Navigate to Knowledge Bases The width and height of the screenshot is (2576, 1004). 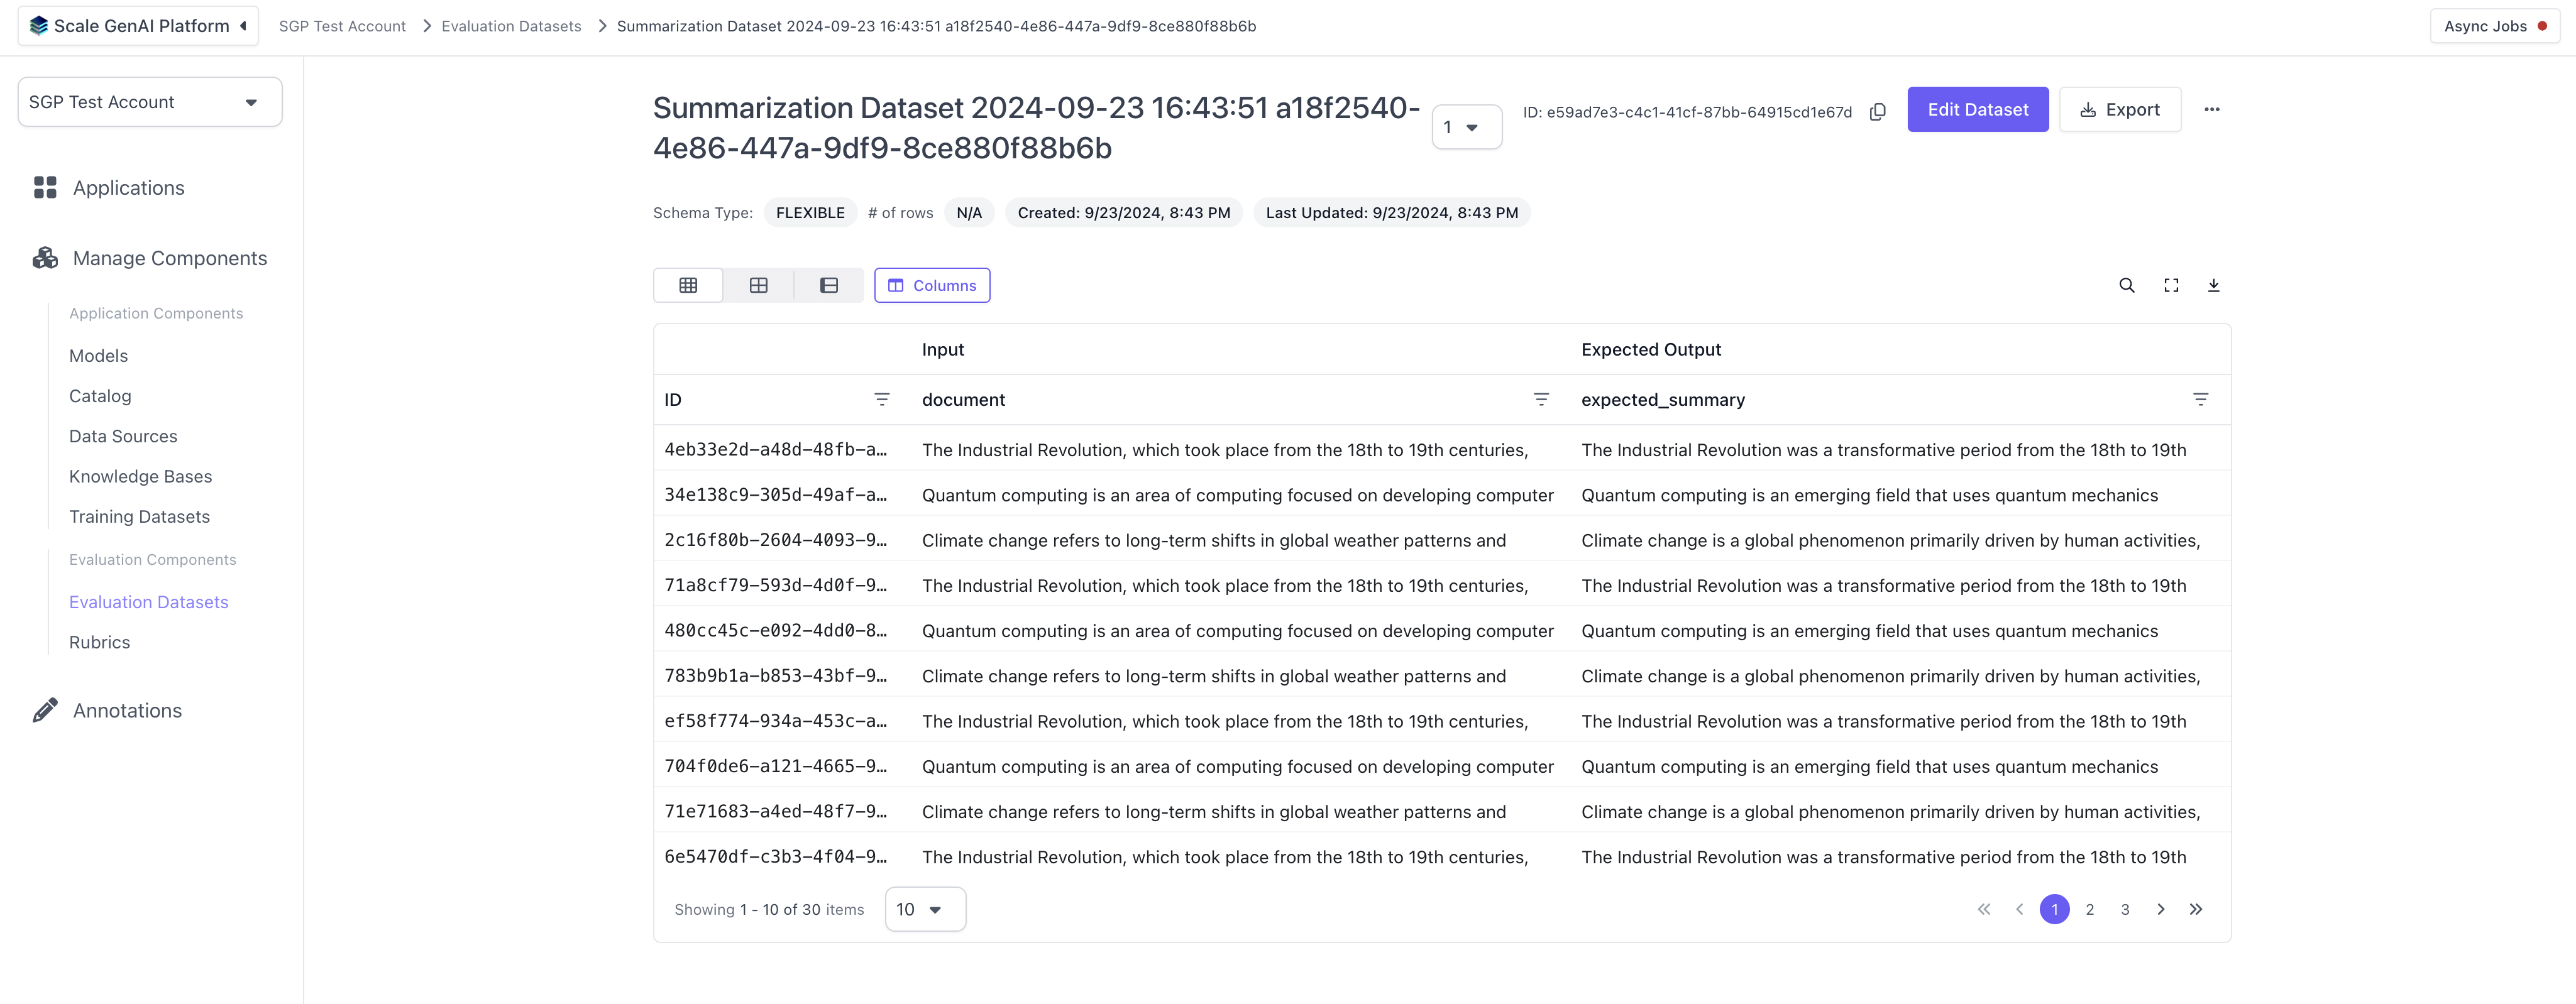[140, 476]
